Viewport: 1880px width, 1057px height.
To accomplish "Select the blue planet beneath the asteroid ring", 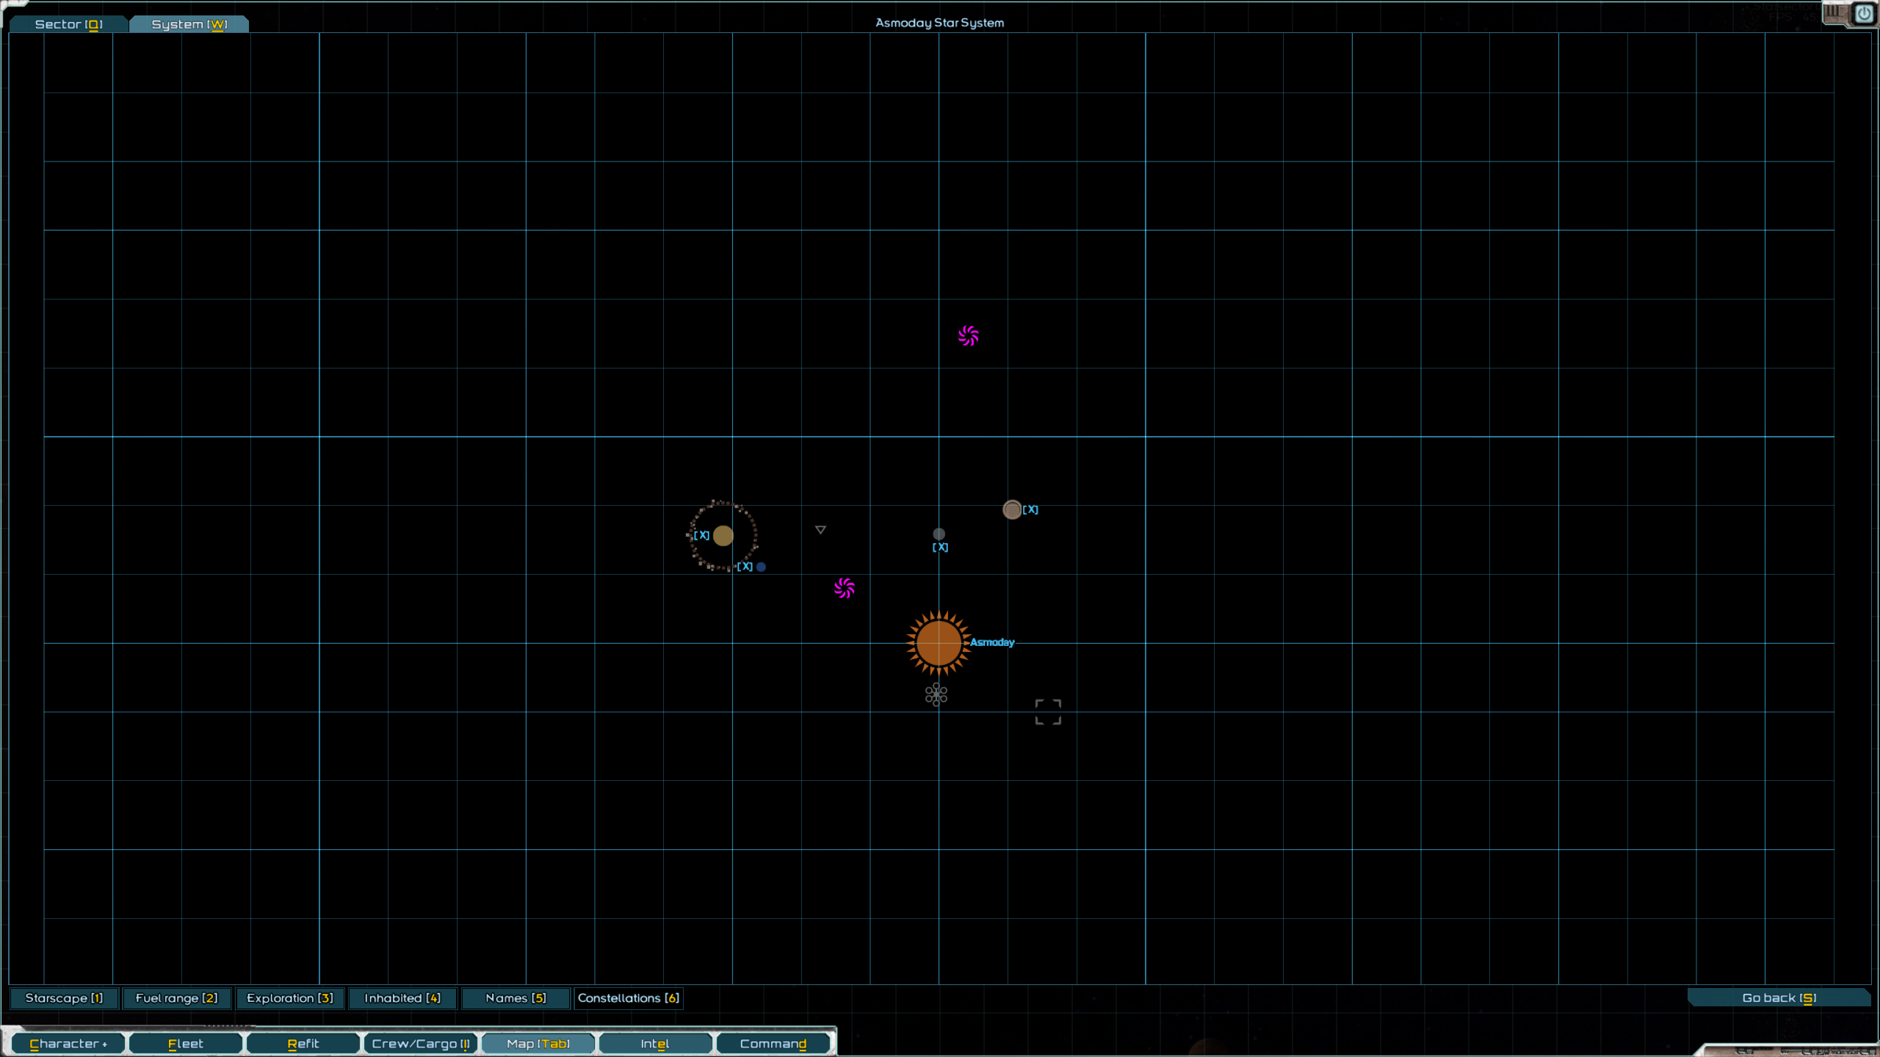I will (x=760, y=567).
